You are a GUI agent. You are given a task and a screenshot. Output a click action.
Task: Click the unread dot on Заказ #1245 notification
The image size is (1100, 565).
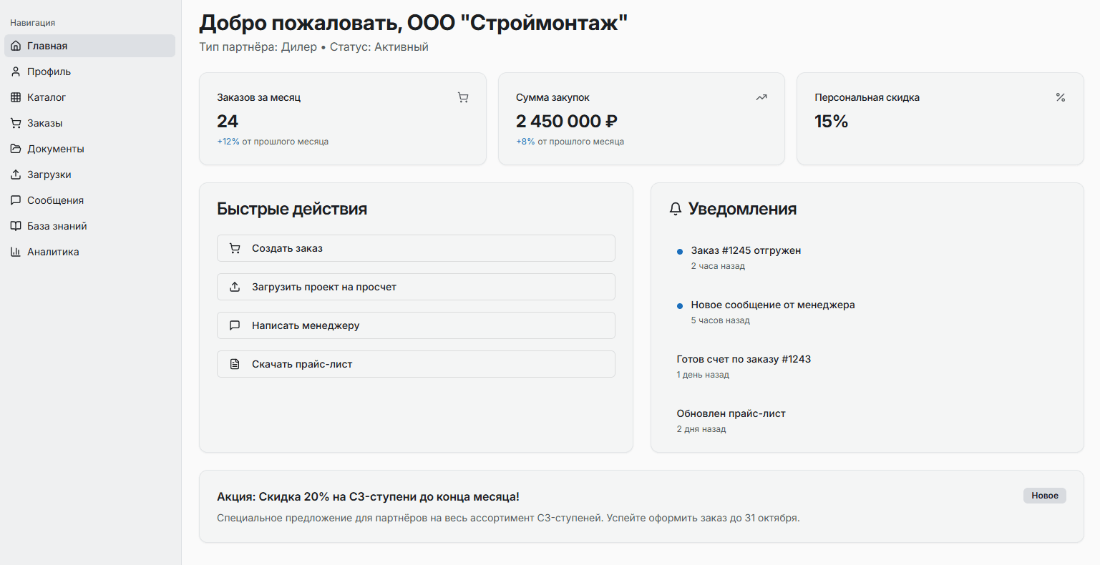pyautogui.click(x=680, y=251)
